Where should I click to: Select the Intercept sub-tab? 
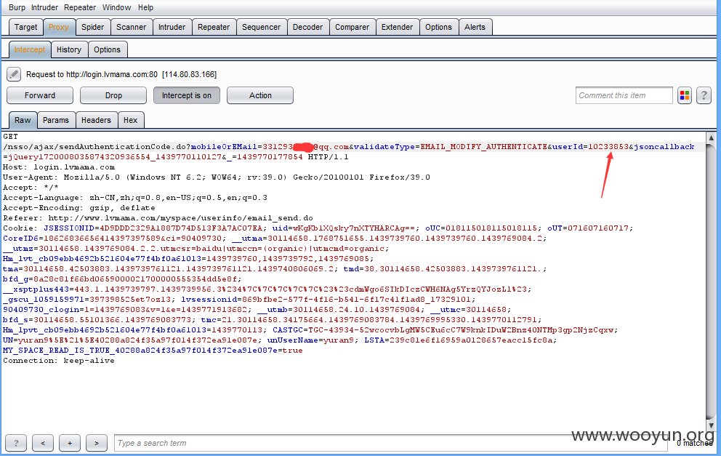(x=29, y=49)
